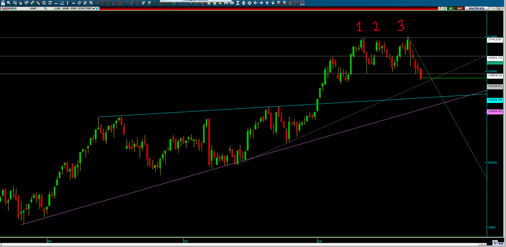This screenshot has width=506, height=247.
Task: Click the TMP button
Action: pos(88,8)
